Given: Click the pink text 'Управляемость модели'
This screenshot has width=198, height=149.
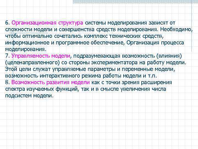Looking at the screenshot, I should [x=41, y=56].
